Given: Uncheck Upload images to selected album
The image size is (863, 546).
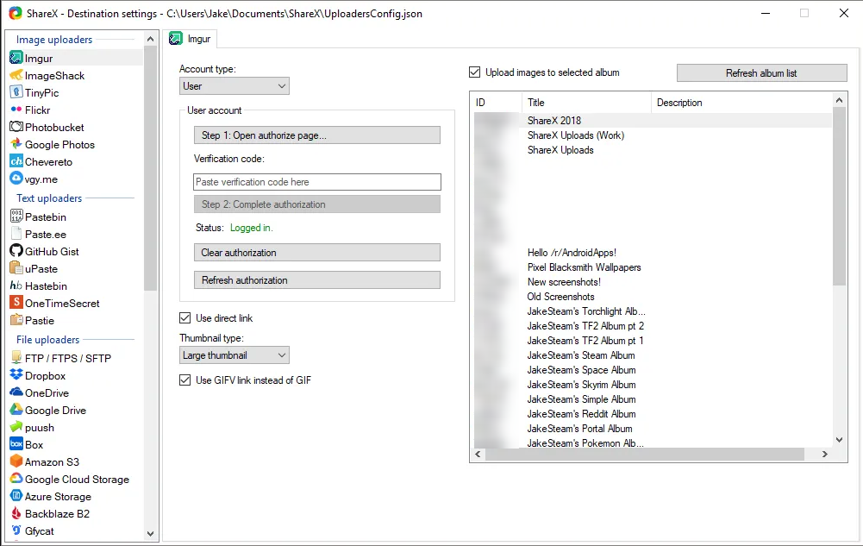Looking at the screenshot, I should (x=475, y=73).
